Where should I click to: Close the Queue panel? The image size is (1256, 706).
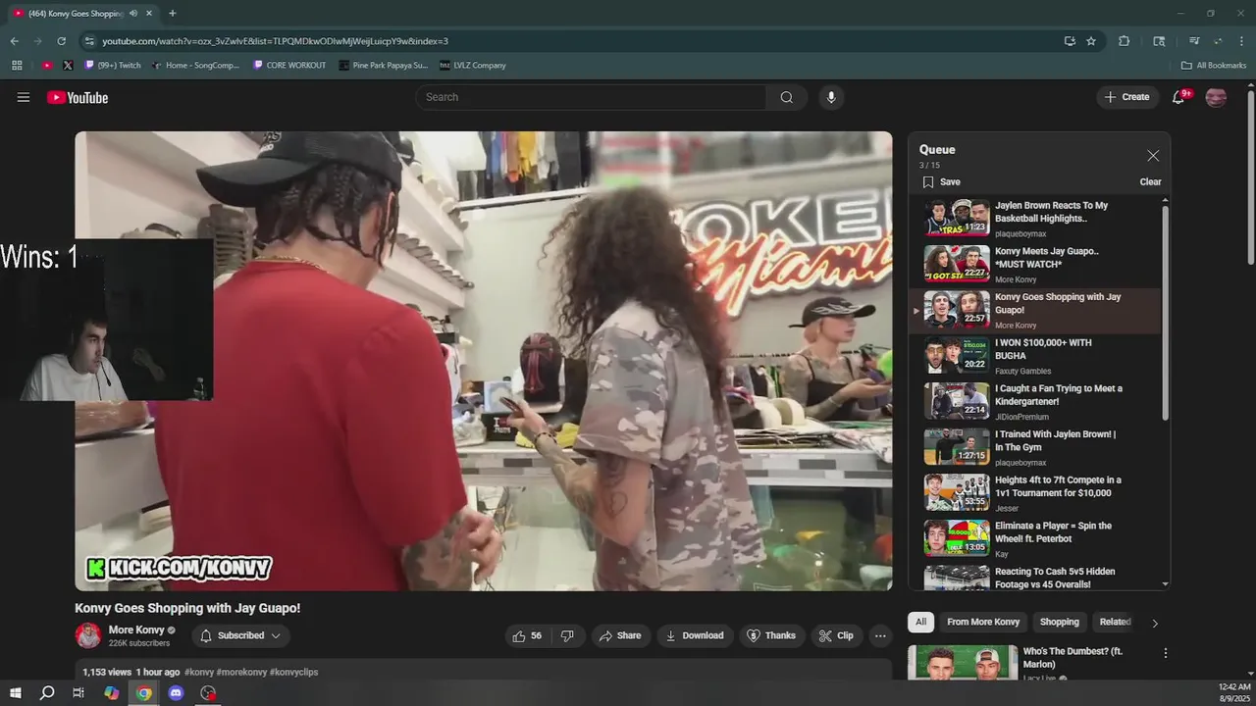tap(1153, 156)
